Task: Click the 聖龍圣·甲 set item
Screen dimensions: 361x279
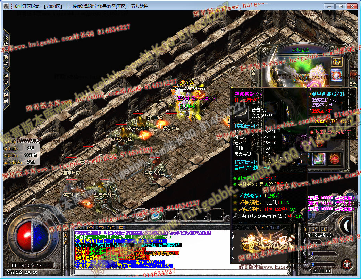Action: pos(322,105)
